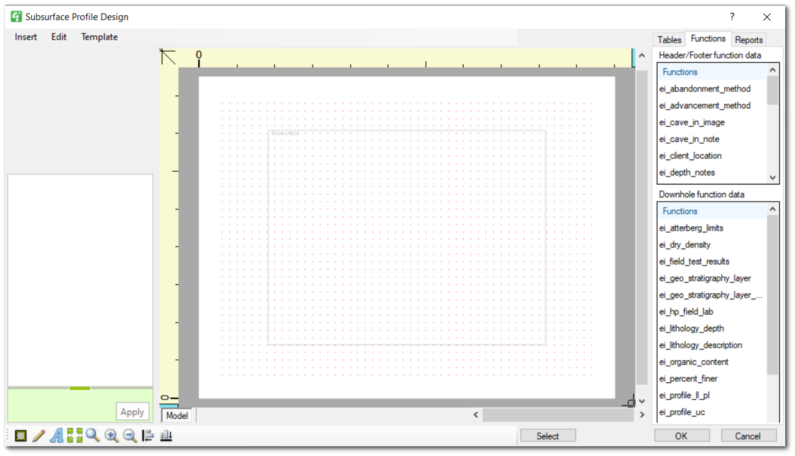Open the Insert menu
The width and height of the screenshot is (795, 456).
coord(25,37)
